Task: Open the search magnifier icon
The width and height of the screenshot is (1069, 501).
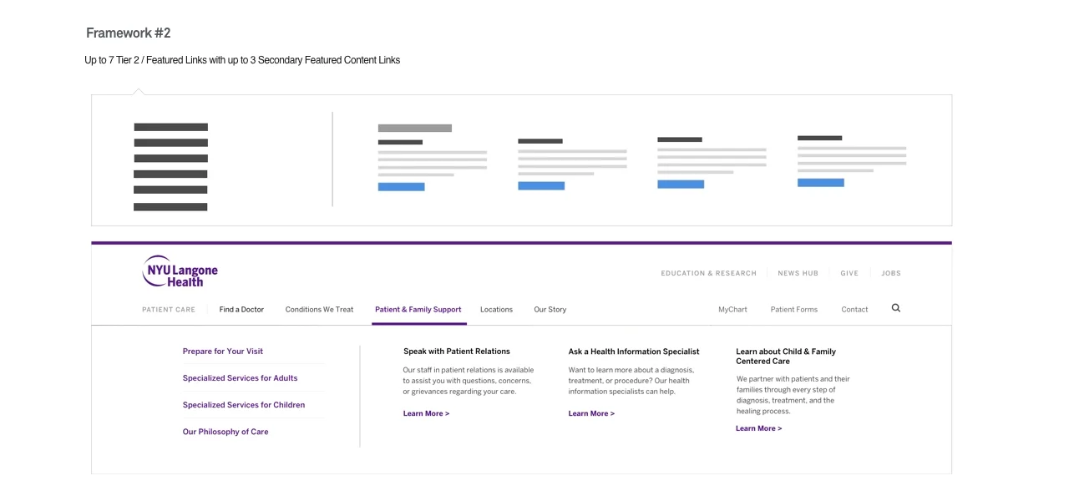Action: click(x=896, y=308)
